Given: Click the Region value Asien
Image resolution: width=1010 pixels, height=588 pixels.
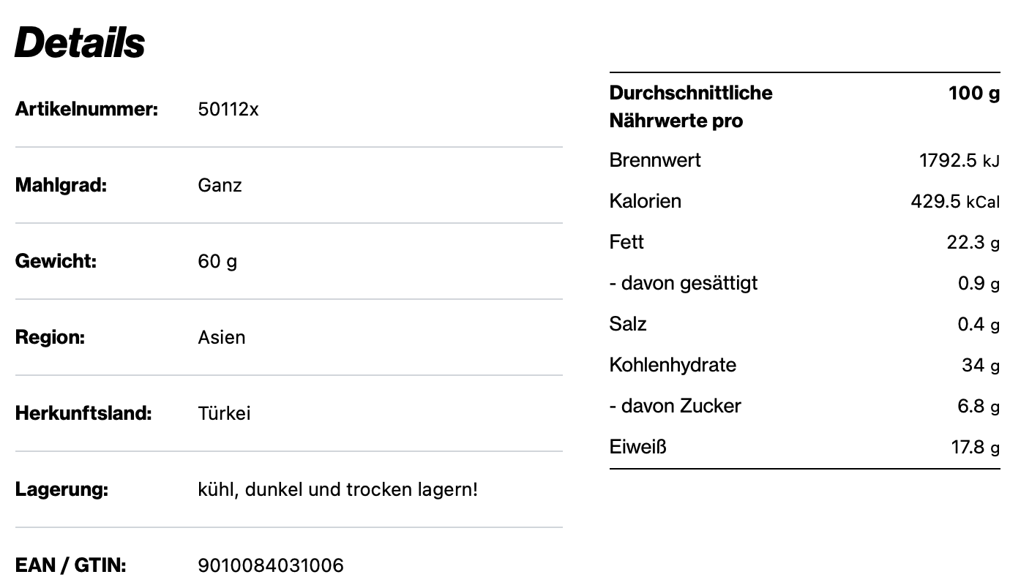Looking at the screenshot, I should coord(221,338).
